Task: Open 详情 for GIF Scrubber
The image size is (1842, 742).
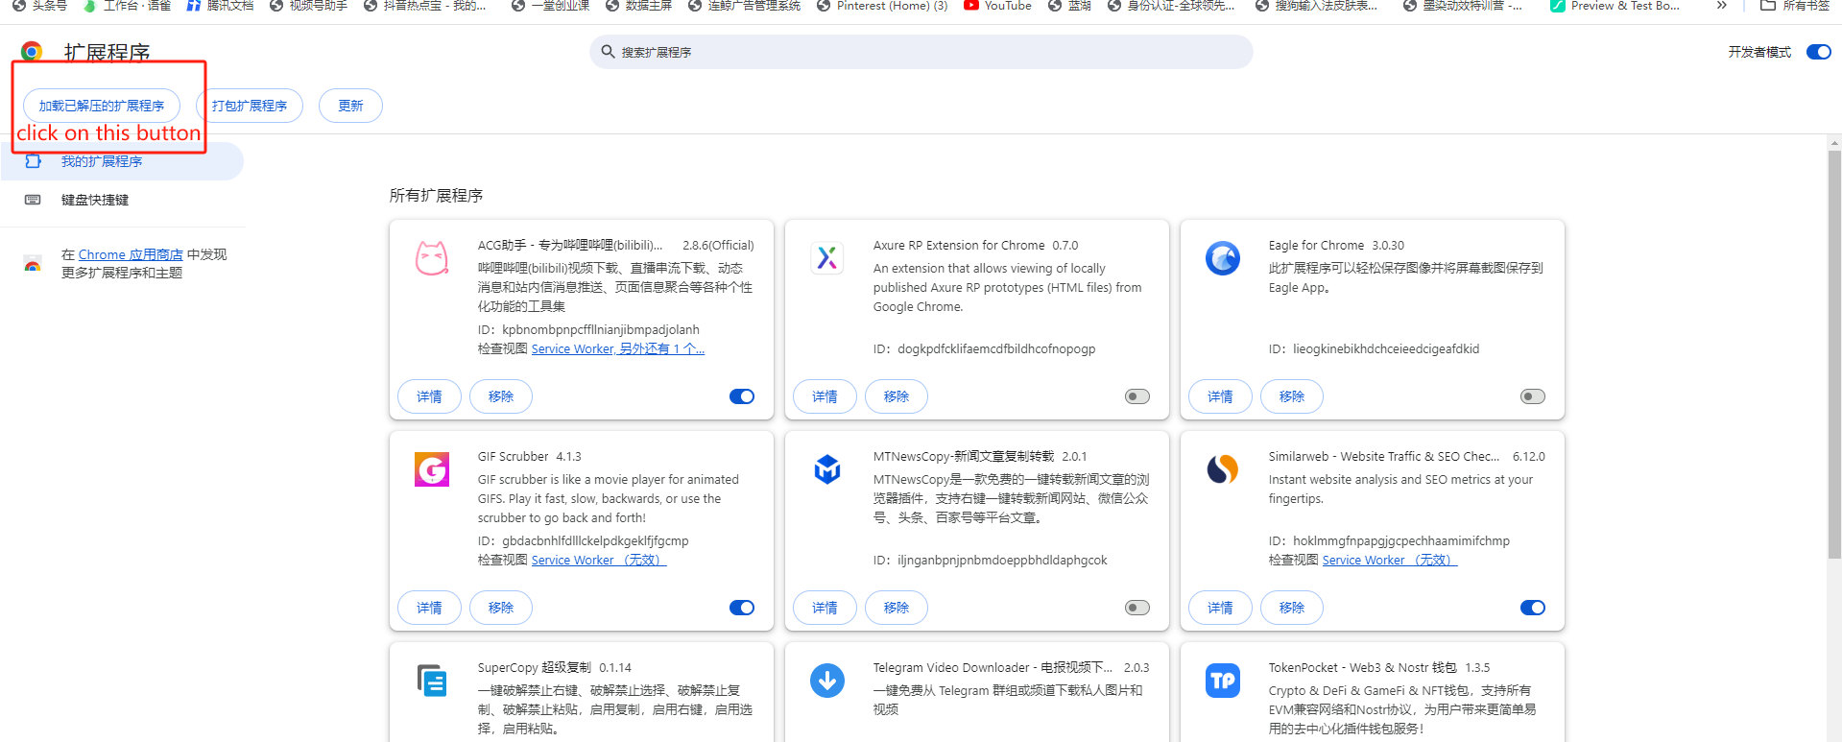Action: tap(430, 608)
